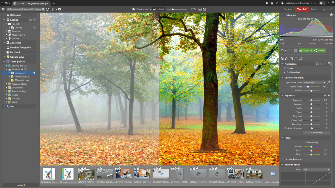Switch to the Editor tab

[314, 9]
